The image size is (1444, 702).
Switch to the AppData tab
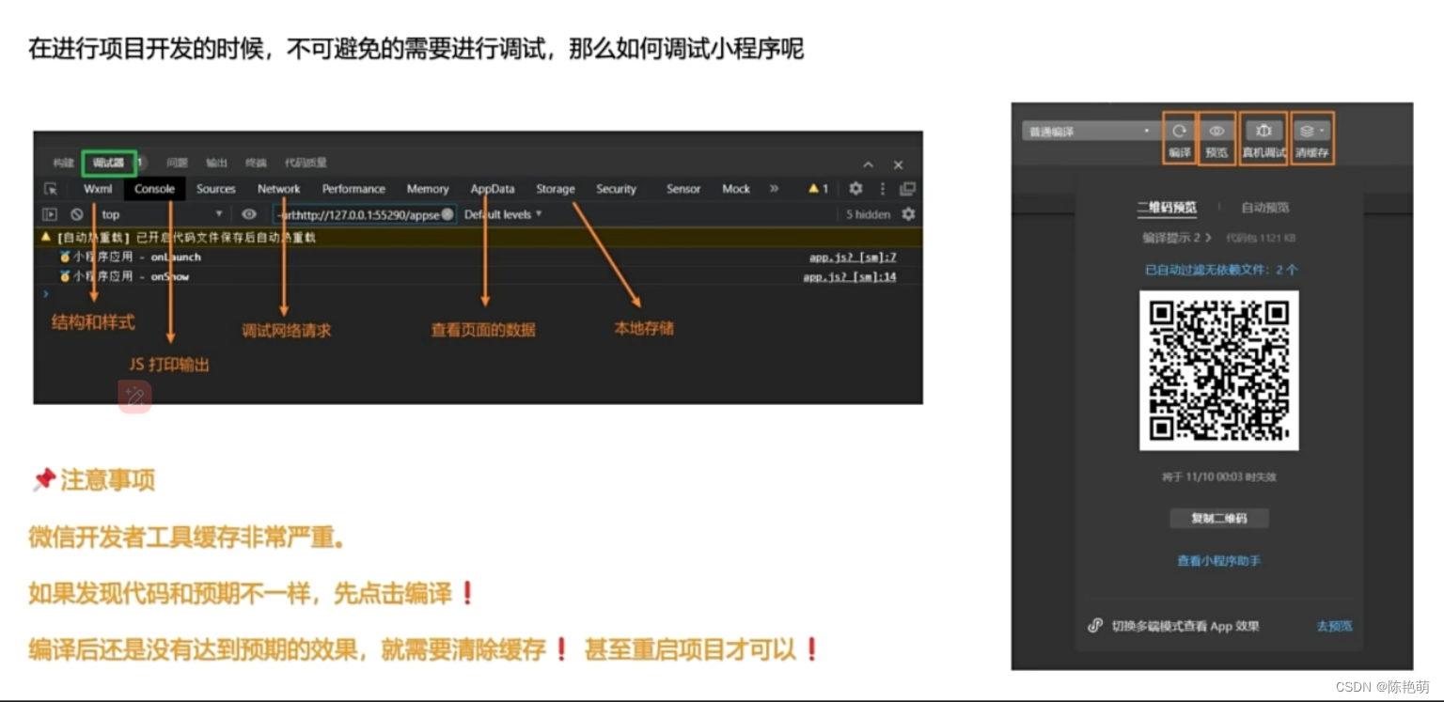493,189
